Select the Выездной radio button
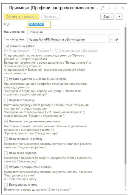Screen dimensions: 130x195 point(35,51)
